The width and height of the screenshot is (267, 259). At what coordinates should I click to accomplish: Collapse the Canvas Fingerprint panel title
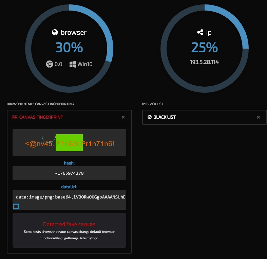click(41, 117)
